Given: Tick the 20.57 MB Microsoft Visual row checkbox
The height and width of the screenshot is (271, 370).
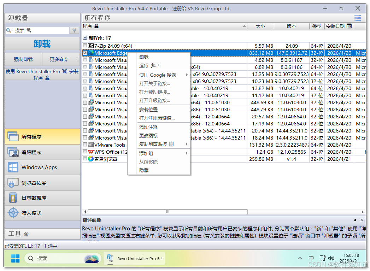Looking at the screenshot, I should (85, 117).
